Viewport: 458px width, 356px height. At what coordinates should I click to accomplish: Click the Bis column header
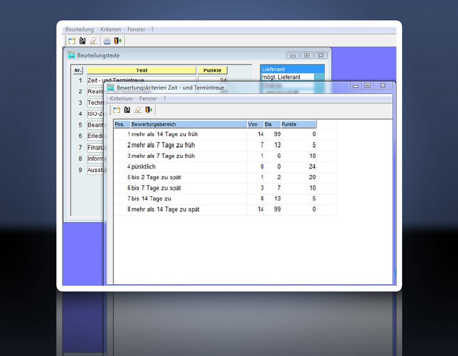pyautogui.click(x=272, y=124)
